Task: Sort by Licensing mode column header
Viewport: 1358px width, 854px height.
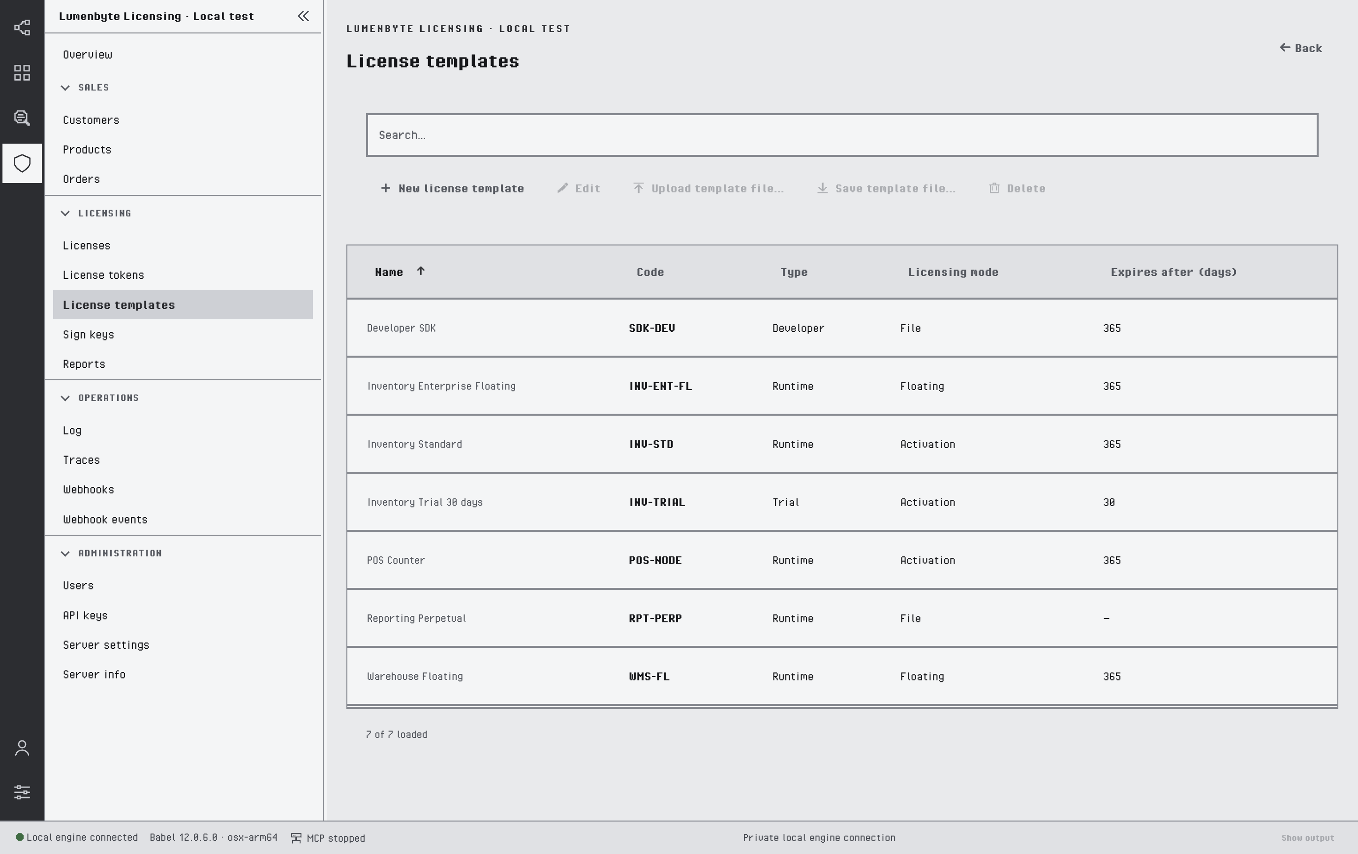Action: click(953, 272)
